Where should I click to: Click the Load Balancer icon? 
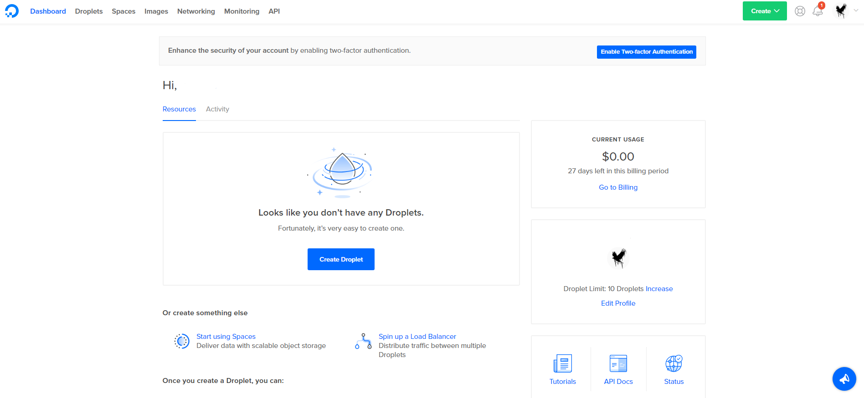pos(364,341)
